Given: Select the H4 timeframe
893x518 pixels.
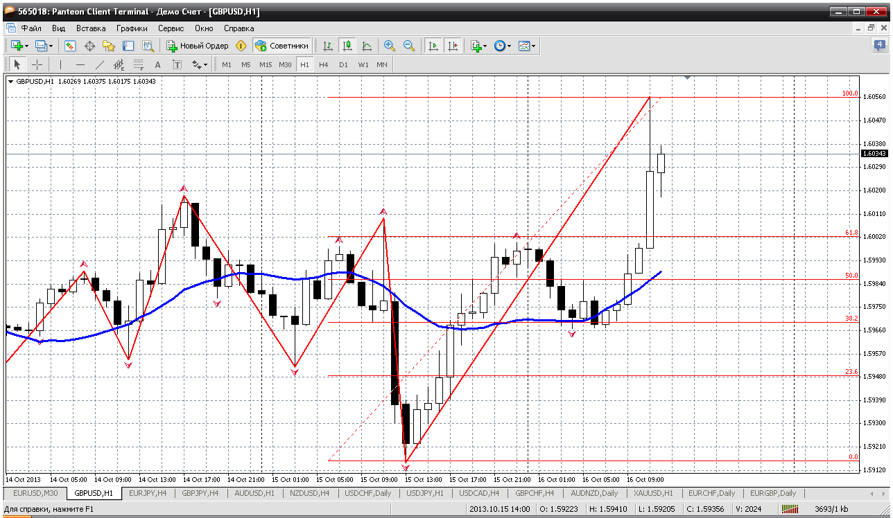Looking at the screenshot, I should click(324, 64).
